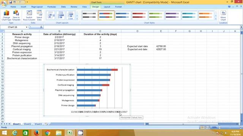Open the Formulas tab
This screenshot has width=243, height=136.
52,7
